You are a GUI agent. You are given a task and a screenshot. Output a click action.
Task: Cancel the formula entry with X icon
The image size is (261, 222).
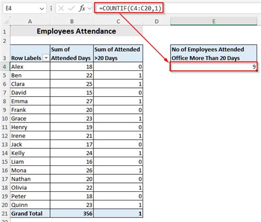click(61, 8)
